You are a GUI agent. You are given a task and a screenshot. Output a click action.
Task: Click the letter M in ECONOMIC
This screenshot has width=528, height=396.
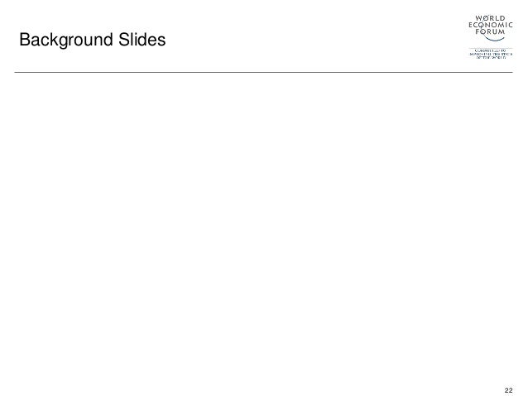pyautogui.click(x=502, y=25)
